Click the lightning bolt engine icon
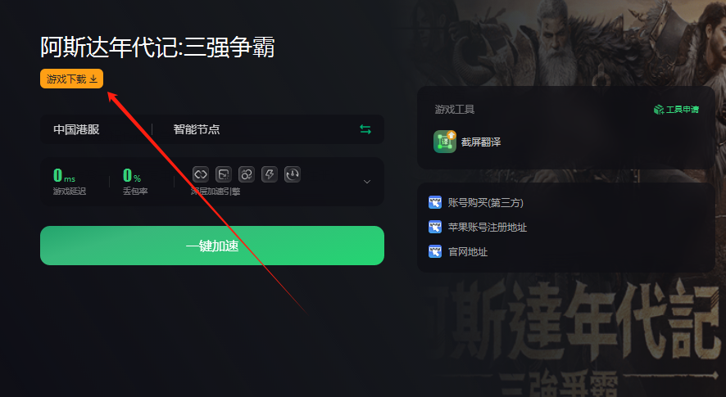The height and width of the screenshot is (397, 726). [270, 174]
